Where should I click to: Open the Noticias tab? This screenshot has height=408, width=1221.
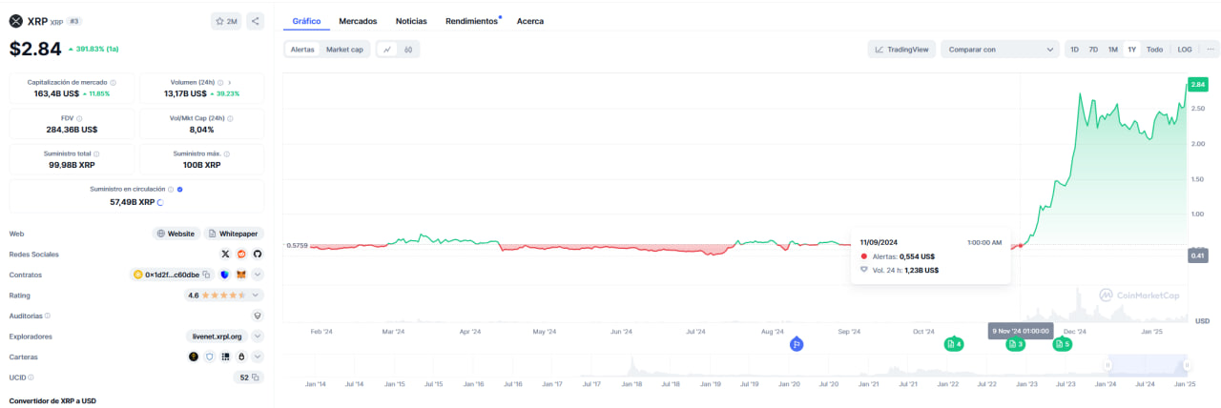pyautogui.click(x=411, y=21)
